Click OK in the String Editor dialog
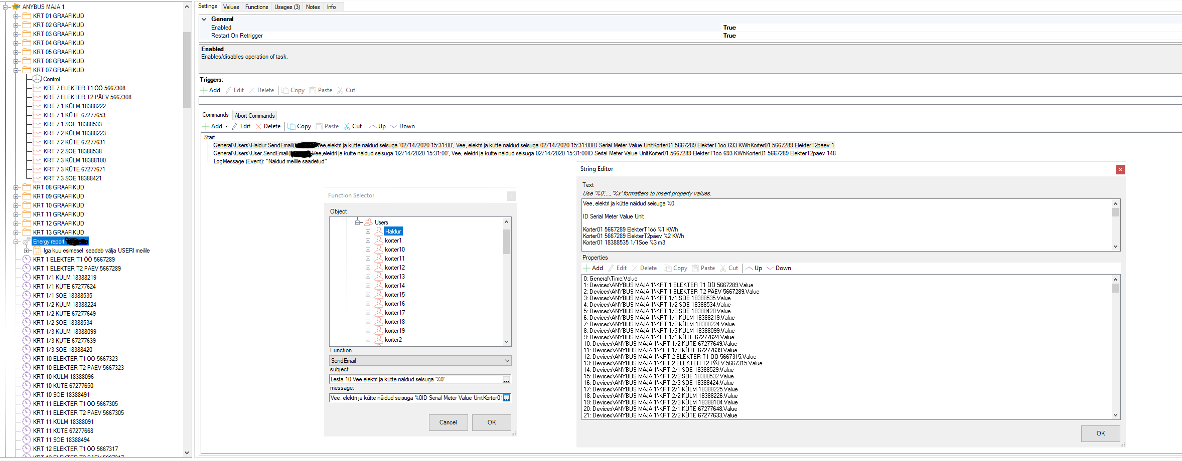Image resolution: width=1182 pixels, height=461 pixels. [x=1100, y=433]
